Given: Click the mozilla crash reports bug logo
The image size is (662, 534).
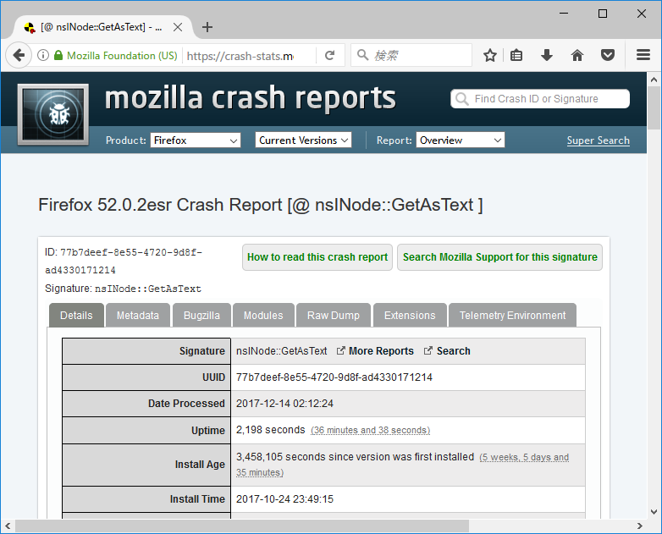Looking at the screenshot, I should (53, 114).
